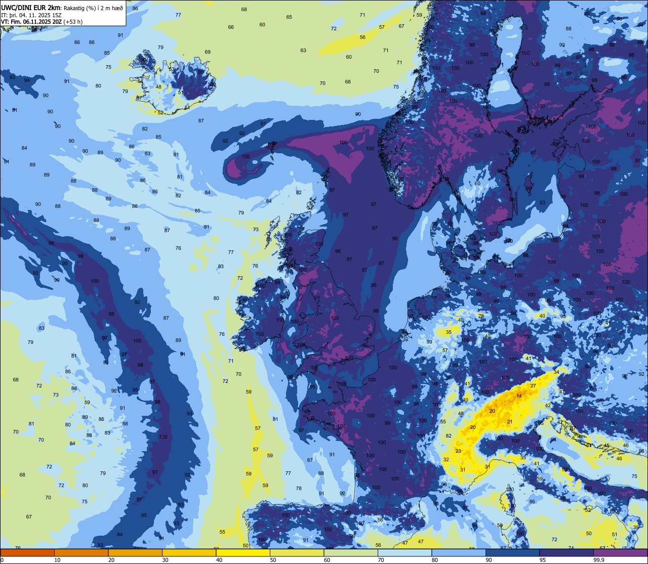Click the light orange 20–30 legend swatch
Image resolution: width=648 pixels, height=564 pixels.
coord(135,553)
